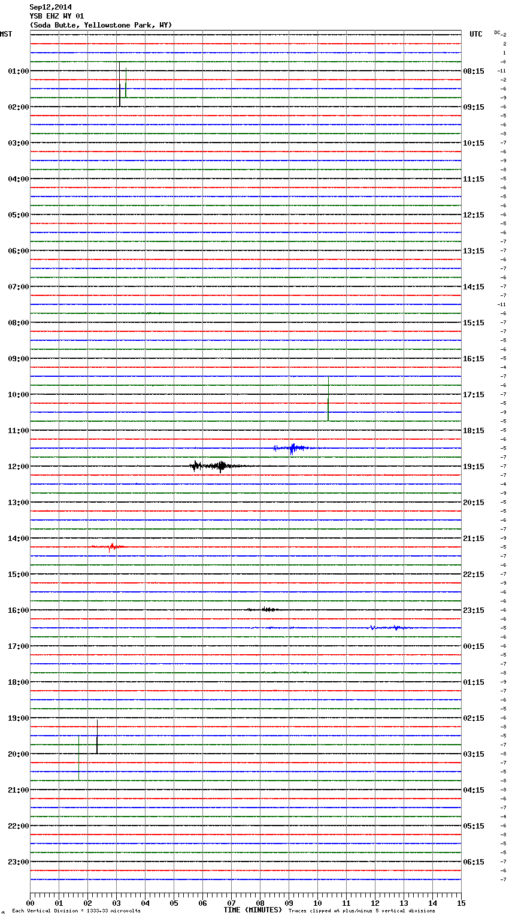Select the 10:00 MST time label
Screen dimensions: 509x919
pos(19,395)
